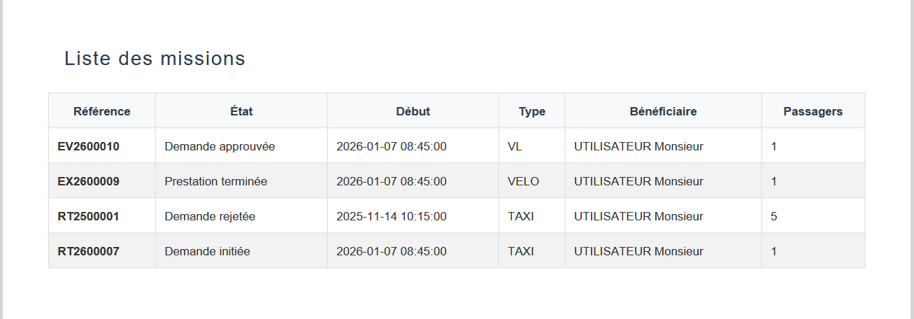
Task: Select the Demande rejetée status cell
Action: pyautogui.click(x=210, y=217)
